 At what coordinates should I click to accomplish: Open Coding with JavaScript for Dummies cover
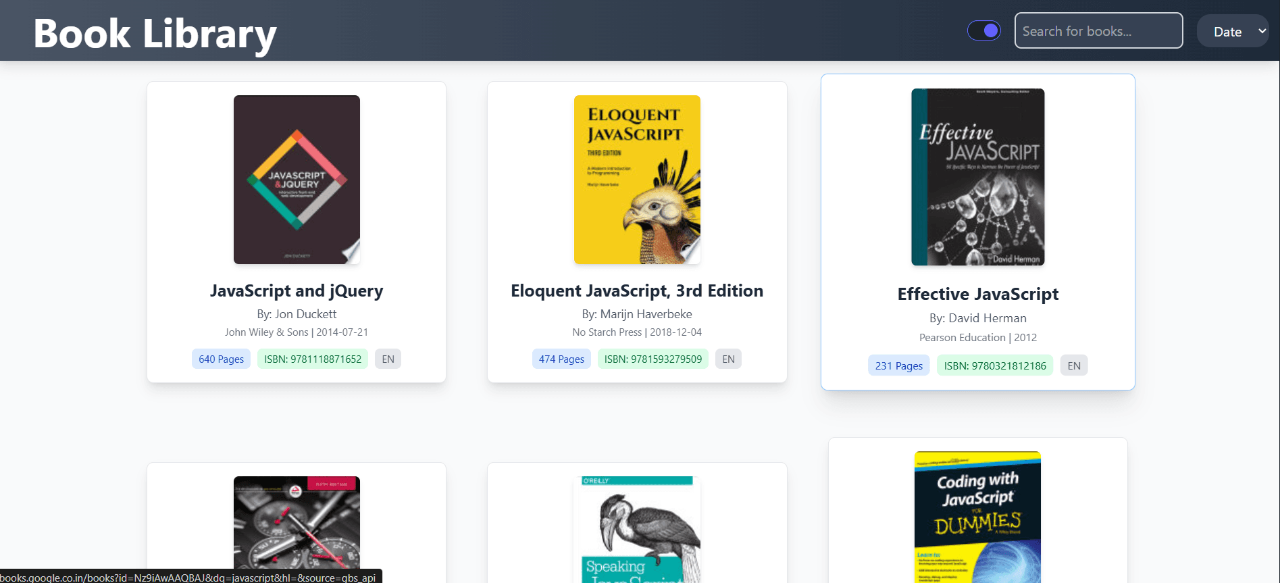977,517
